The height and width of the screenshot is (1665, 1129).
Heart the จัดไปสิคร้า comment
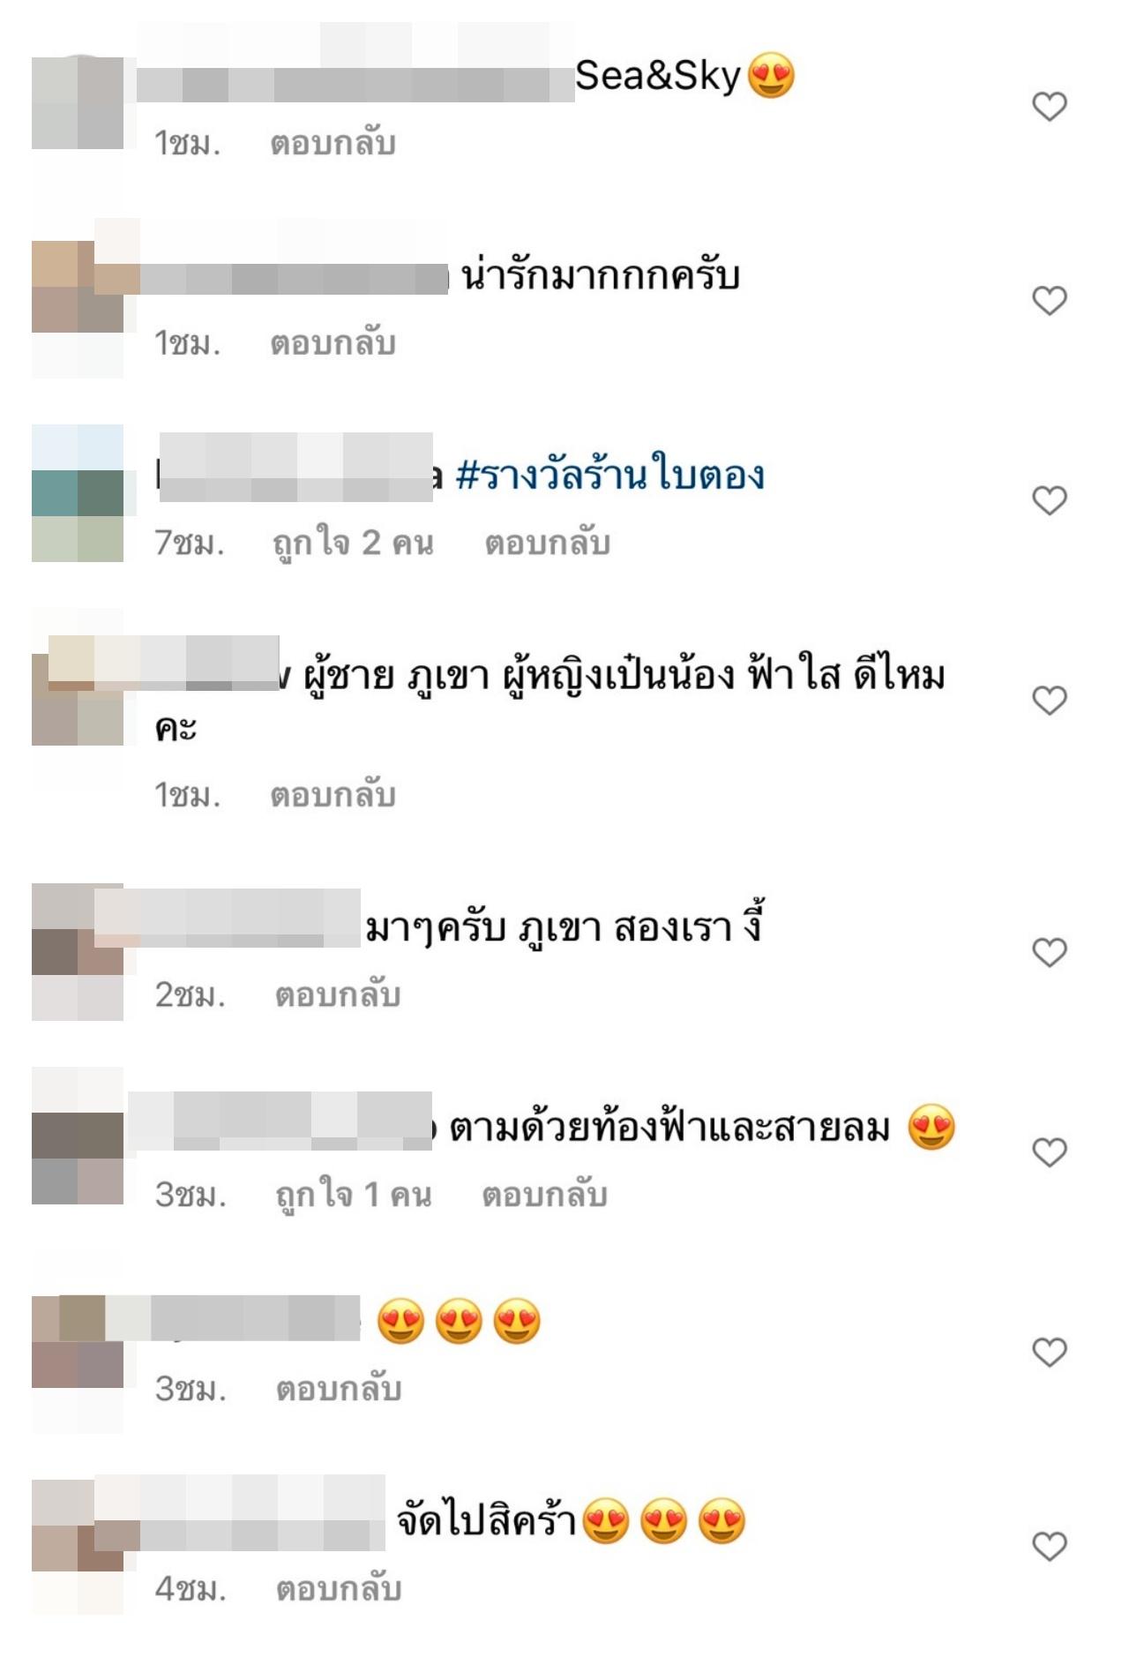point(1050,1546)
